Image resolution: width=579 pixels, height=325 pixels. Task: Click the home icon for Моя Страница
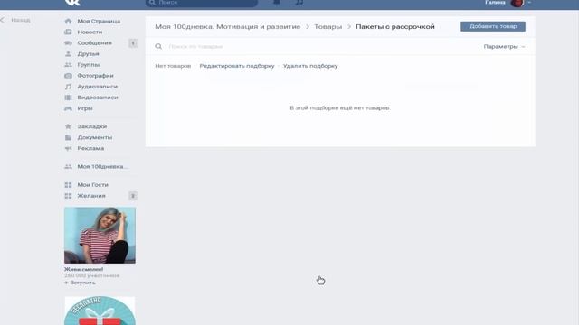[x=68, y=22]
